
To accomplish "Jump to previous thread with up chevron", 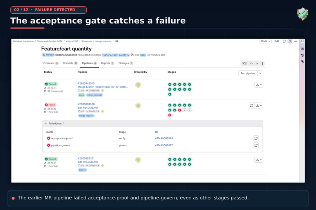I will point(252,63).
